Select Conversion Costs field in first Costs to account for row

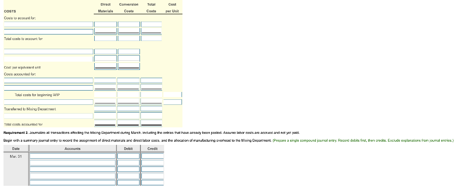point(129,24)
